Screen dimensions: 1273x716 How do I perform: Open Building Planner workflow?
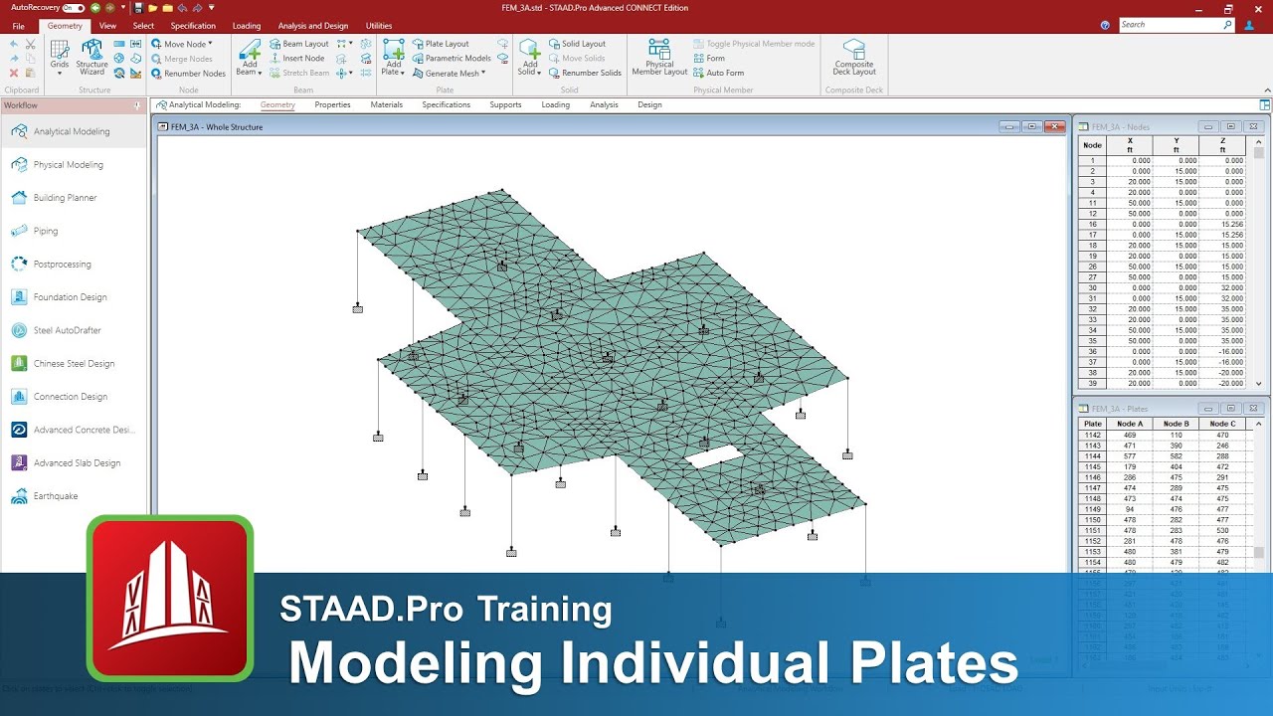pos(75,198)
